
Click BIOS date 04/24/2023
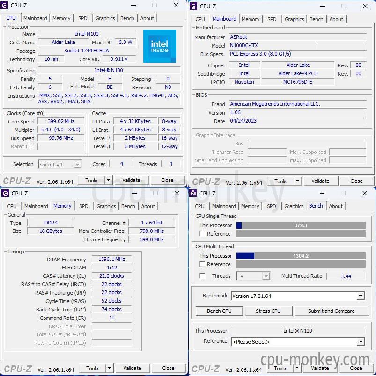[x=298, y=121]
